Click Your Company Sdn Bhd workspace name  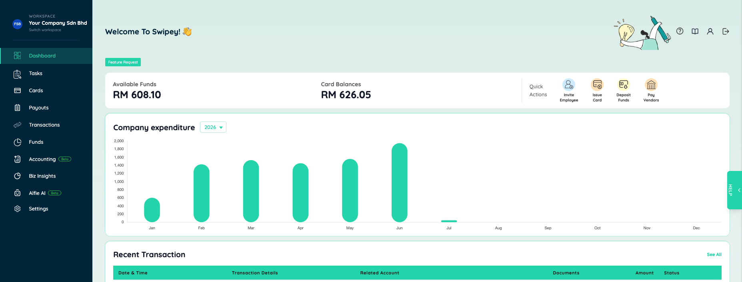[58, 23]
